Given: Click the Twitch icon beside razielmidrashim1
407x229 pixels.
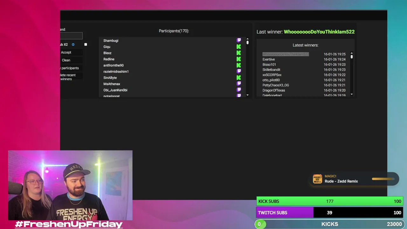Looking at the screenshot, I should (238, 71).
